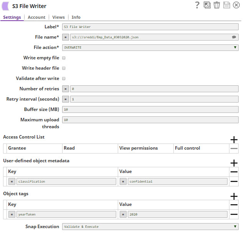
Task: Toggle the Validate after write checkbox
Action: 64,78
